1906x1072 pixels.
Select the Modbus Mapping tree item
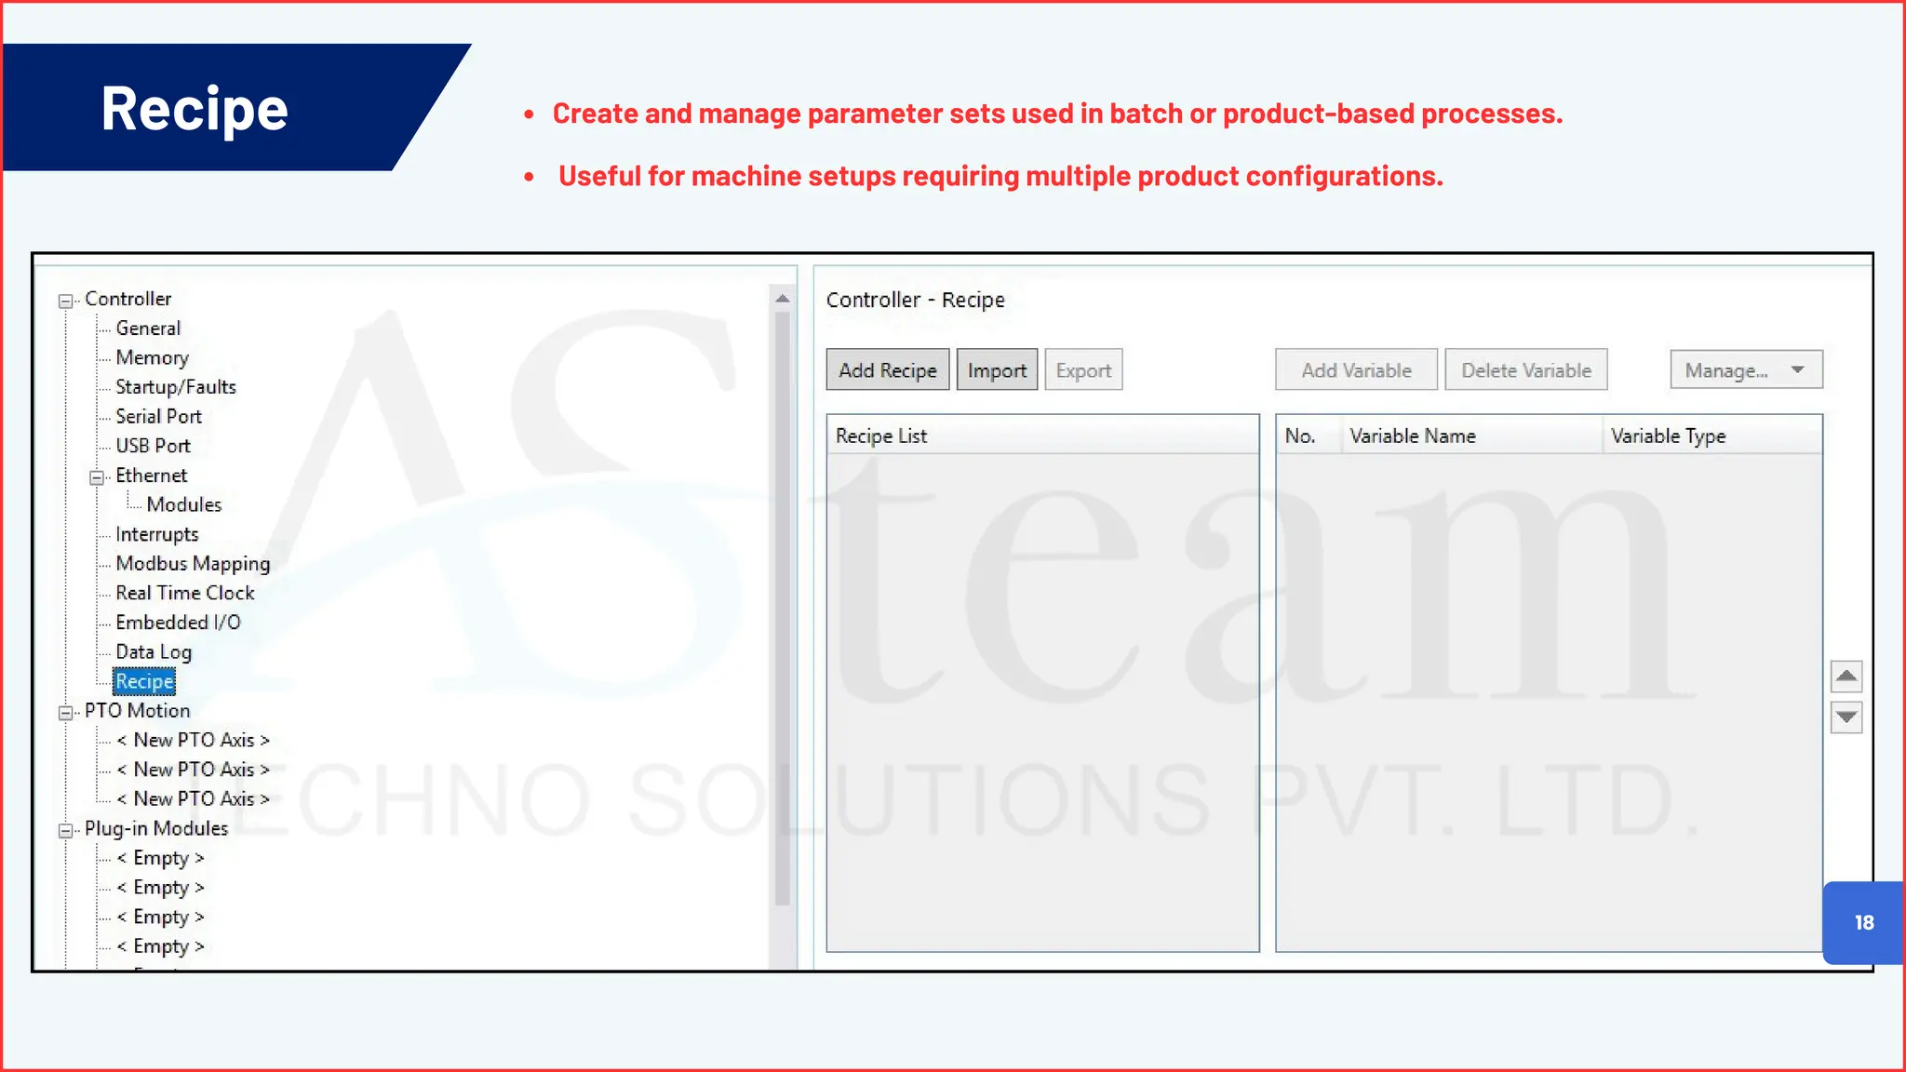pyautogui.click(x=193, y=564)
